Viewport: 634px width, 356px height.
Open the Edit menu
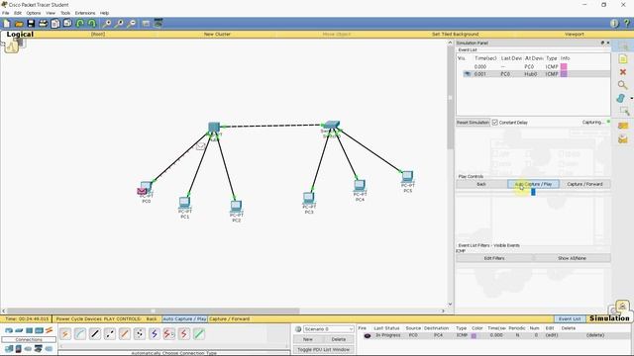[x=18, y=13]
